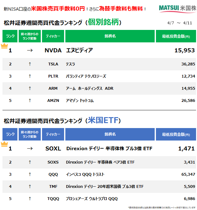Click the blue 最低投資金額(円) column header
The width and height of the screenshot is (197, 210).
point(176,134)
